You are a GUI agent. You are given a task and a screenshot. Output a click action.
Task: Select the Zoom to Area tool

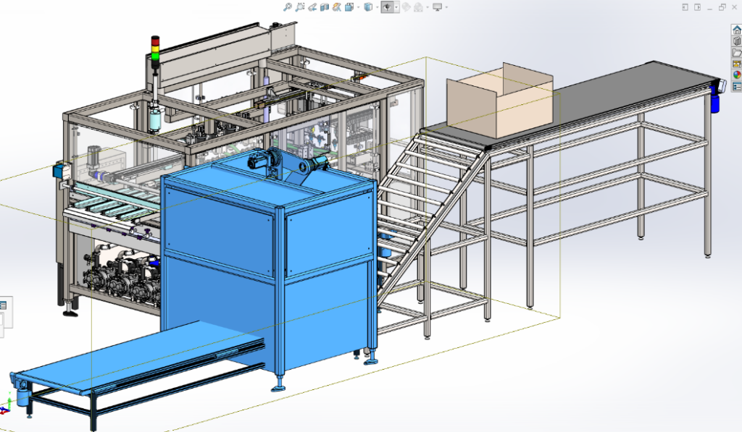pyautogui.click(x=299, y=7)
